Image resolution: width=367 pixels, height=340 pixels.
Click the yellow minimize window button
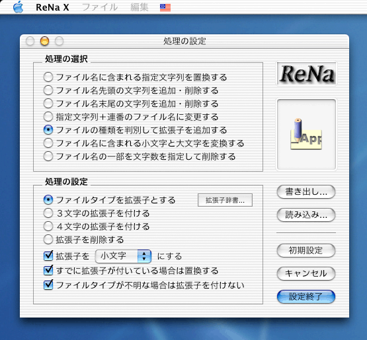pyautogui.click(x=44, y=41)
